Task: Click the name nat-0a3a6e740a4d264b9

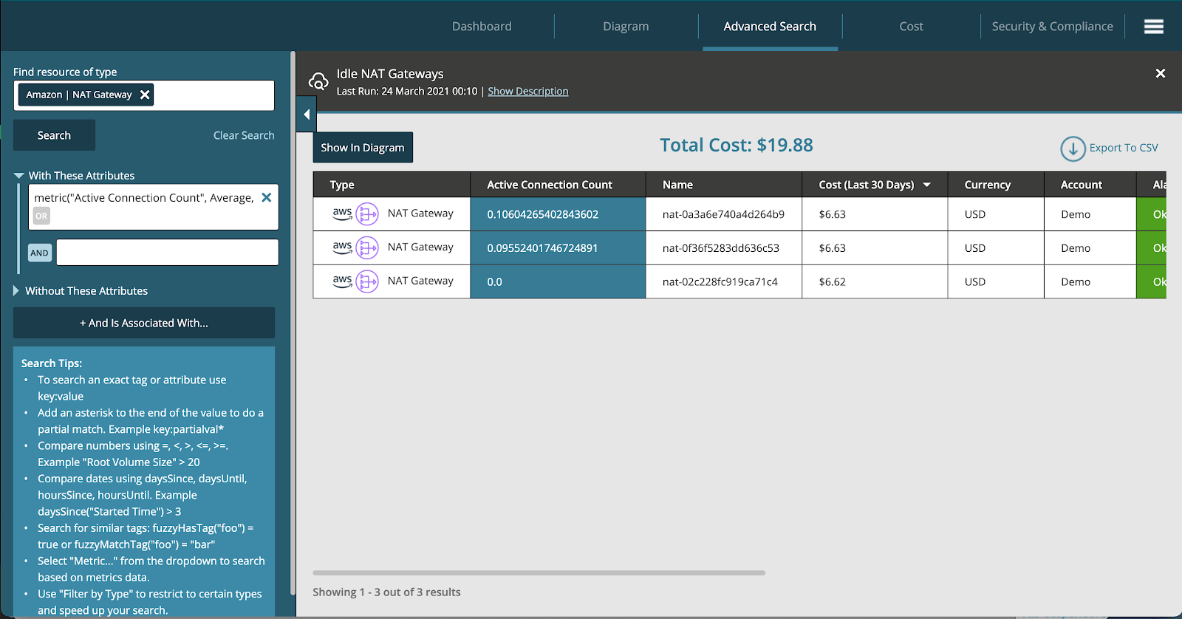Action: coord(723,214)
